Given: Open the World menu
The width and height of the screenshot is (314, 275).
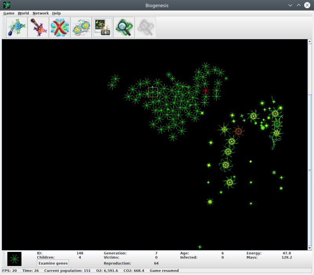Looking at the screenshot, I should tap(23, 13).
